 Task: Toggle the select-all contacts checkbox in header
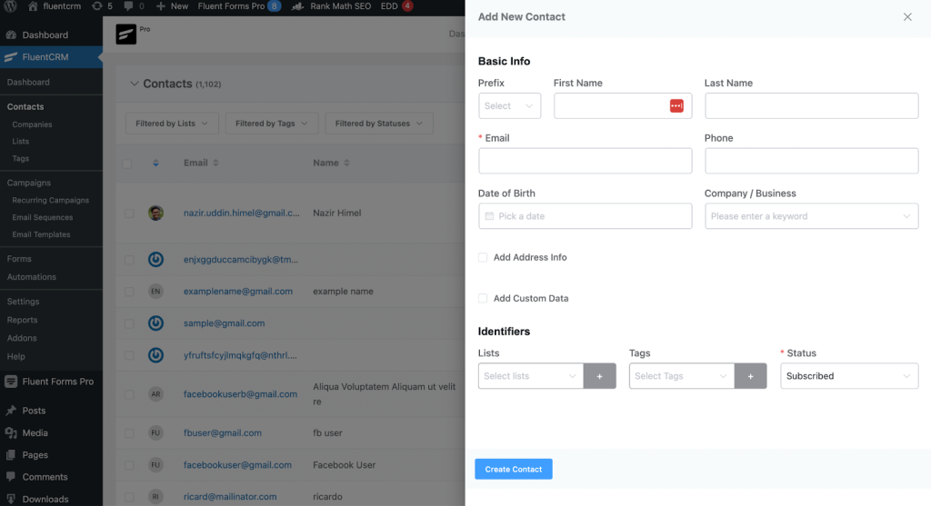click(127, 164)
